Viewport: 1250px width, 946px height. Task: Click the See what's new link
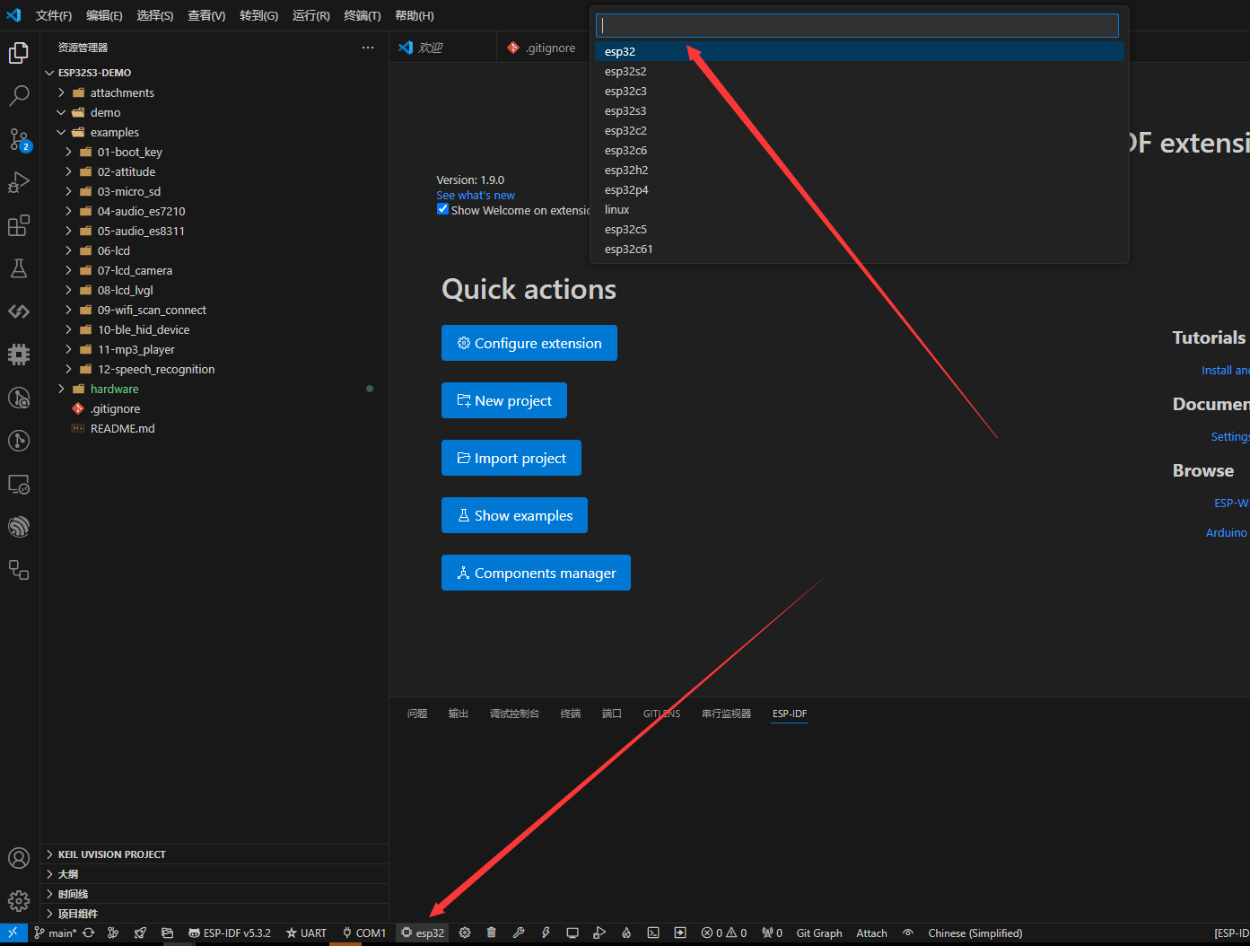coord(476,195)
